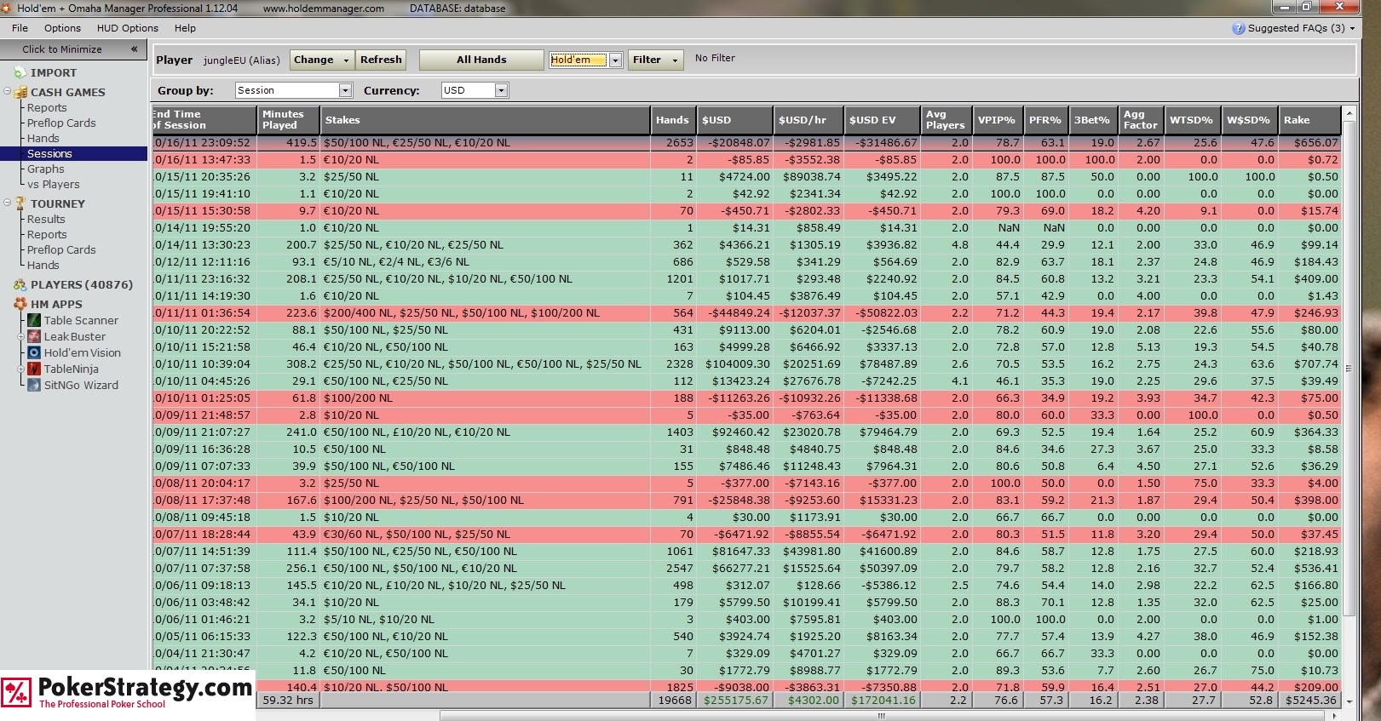
Task: Open Cash Games Preflop Cards
Action: pyautogui.click(x=61, y=123)
